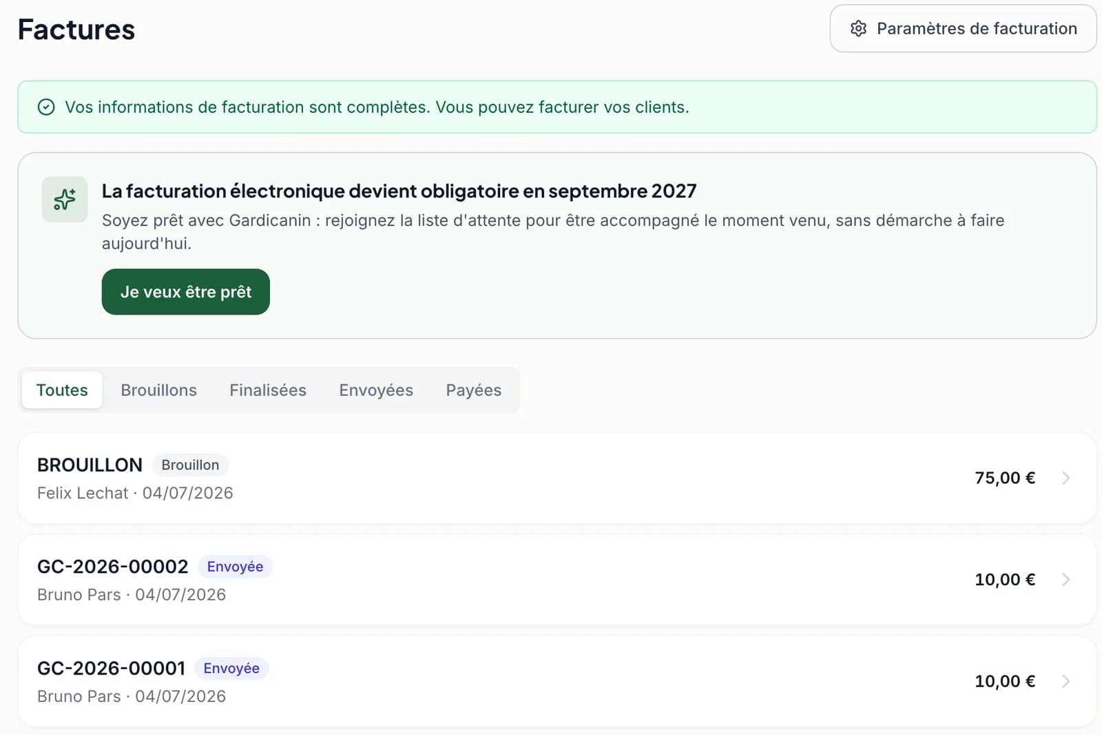
Task: Filter by the Payées tab
Action: [x=474, y=390]
